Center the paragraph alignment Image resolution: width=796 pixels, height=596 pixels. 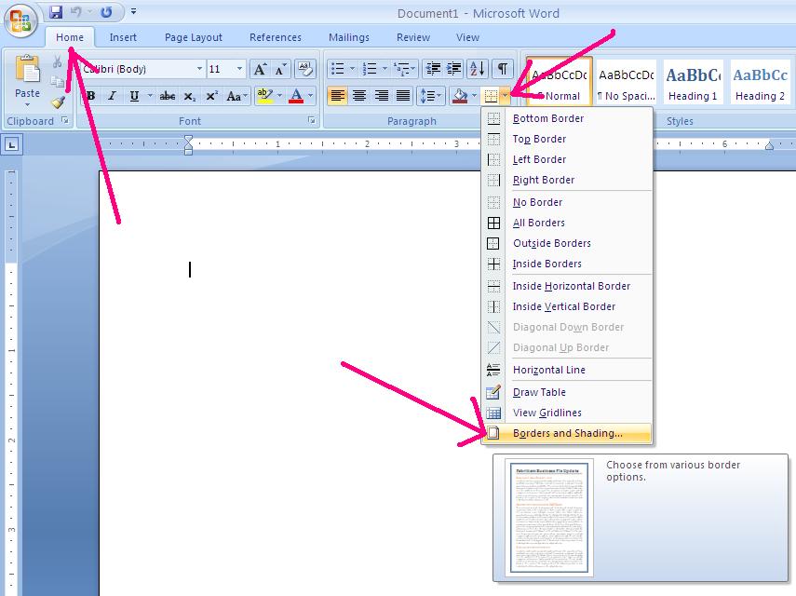click(360, 96)
